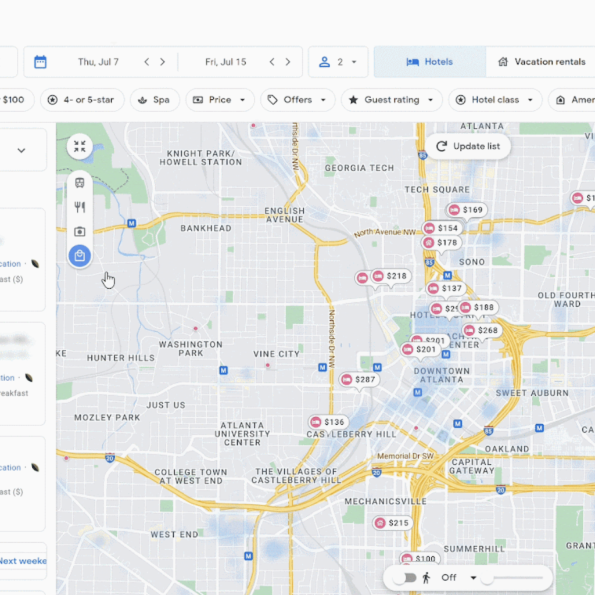Viewport: 595px width, 595px height.
Task: Open the Amenities filter chip
Action: click(572, 100)
